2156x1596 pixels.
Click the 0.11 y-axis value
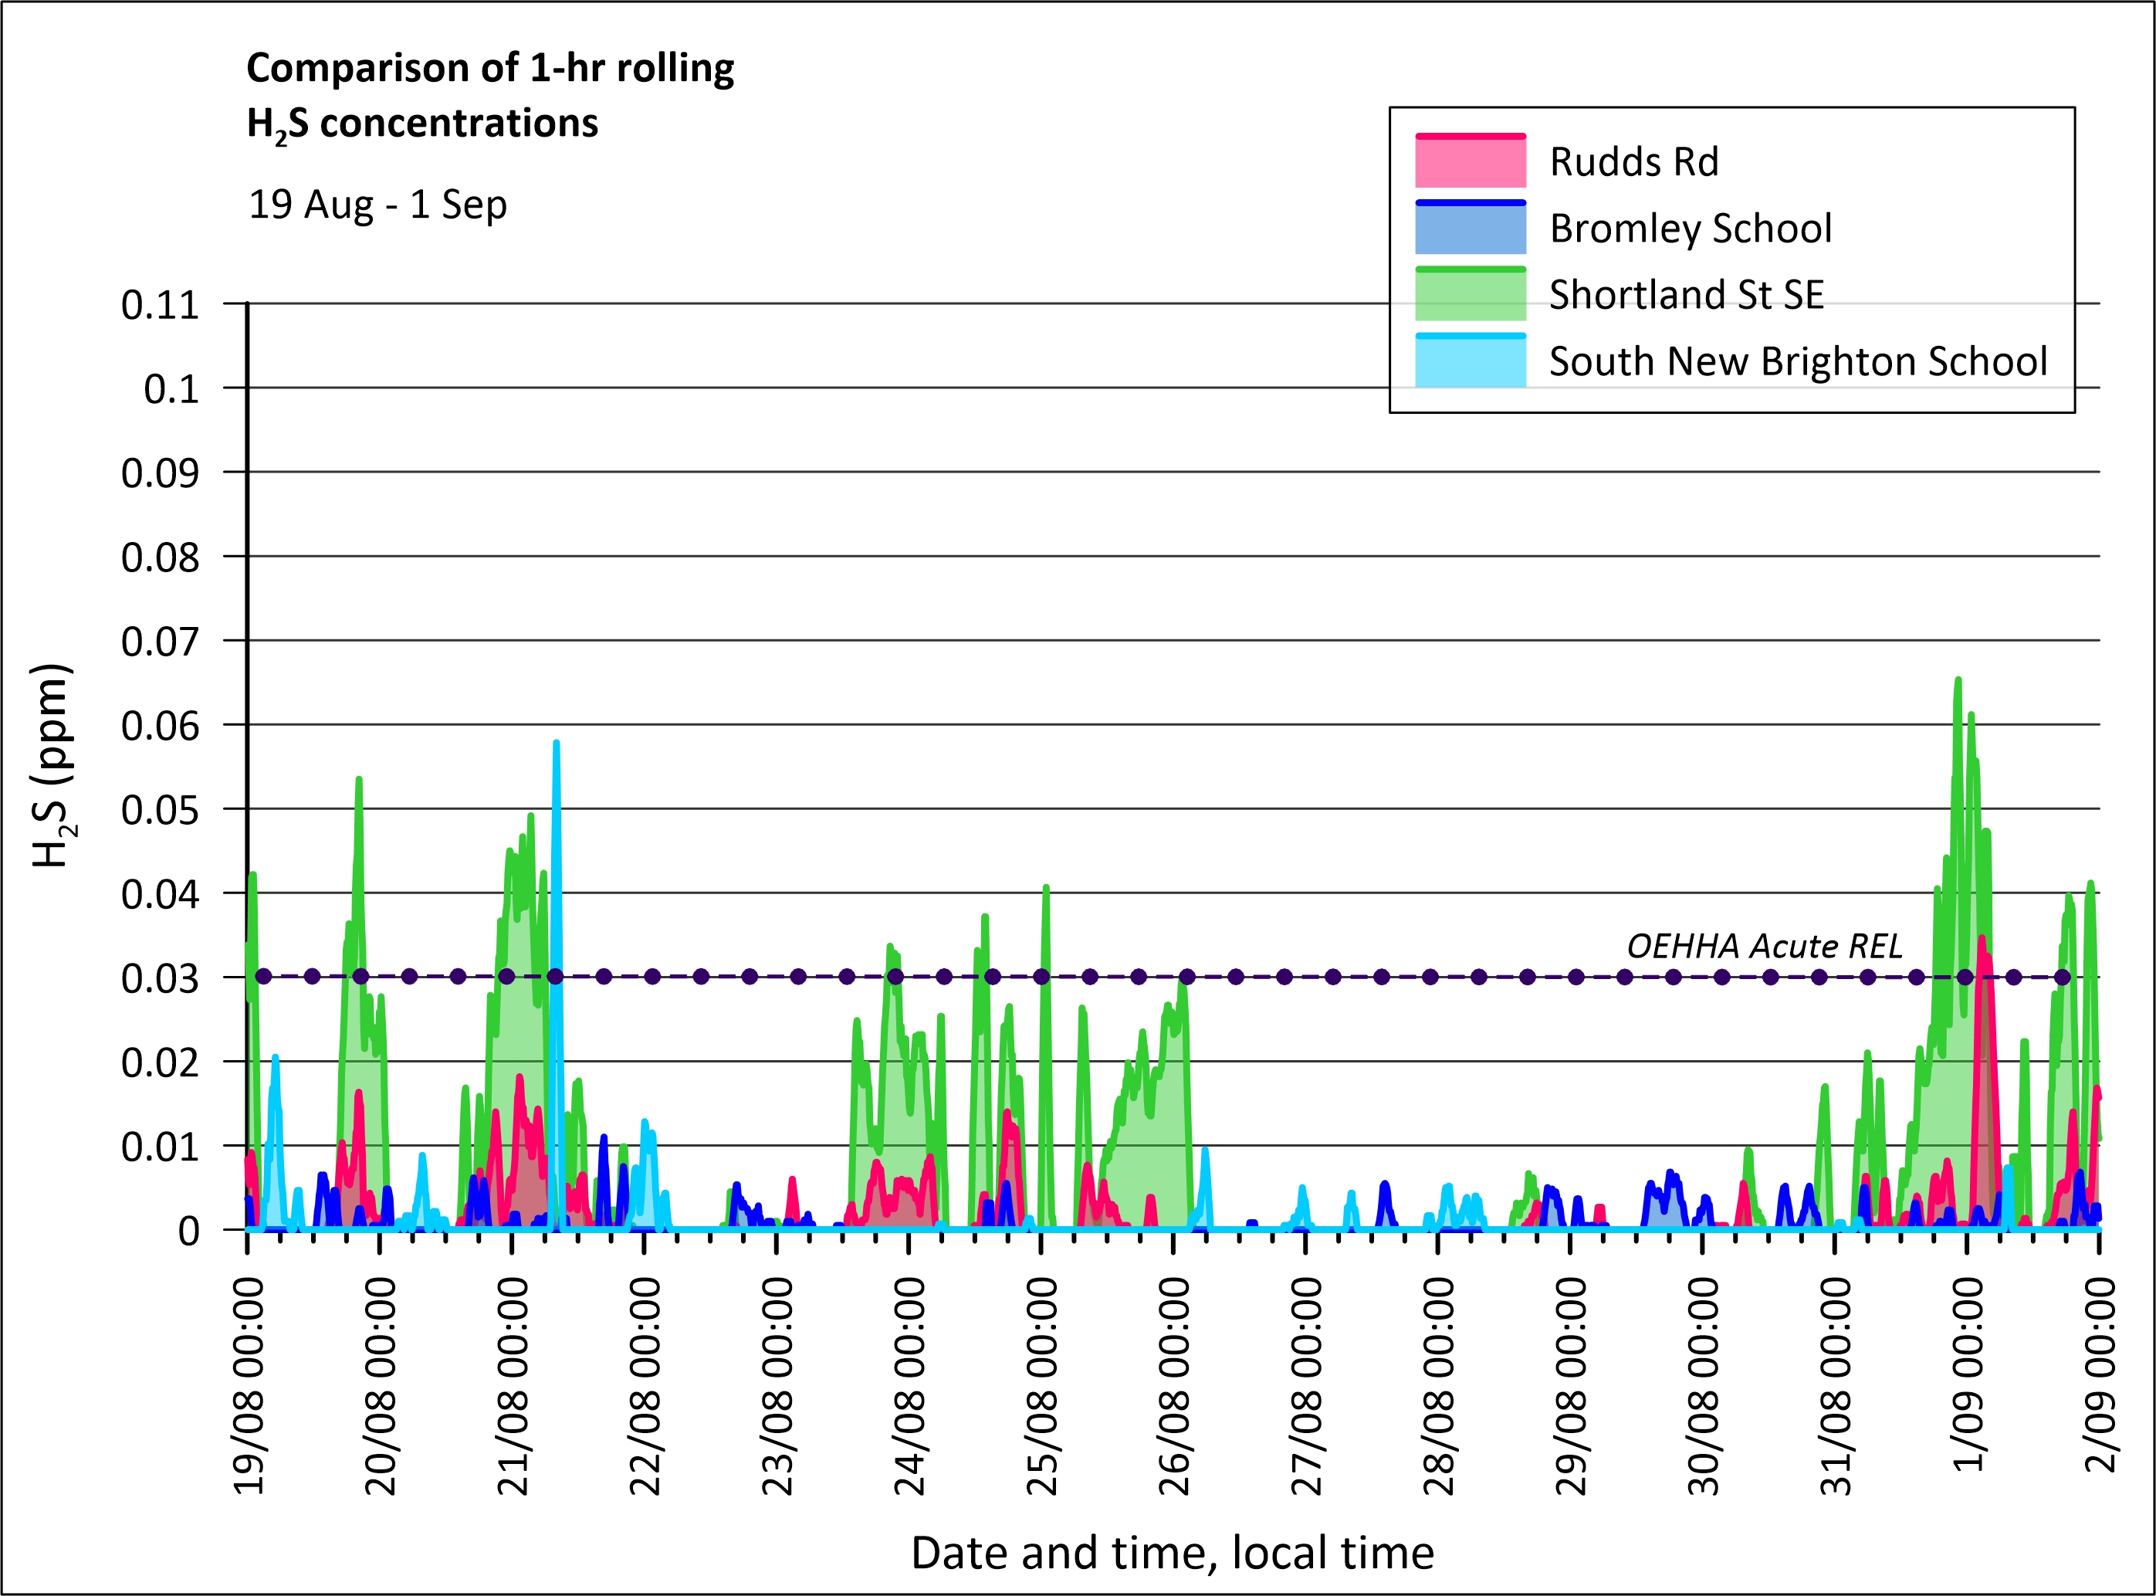(x=159, y=304)
